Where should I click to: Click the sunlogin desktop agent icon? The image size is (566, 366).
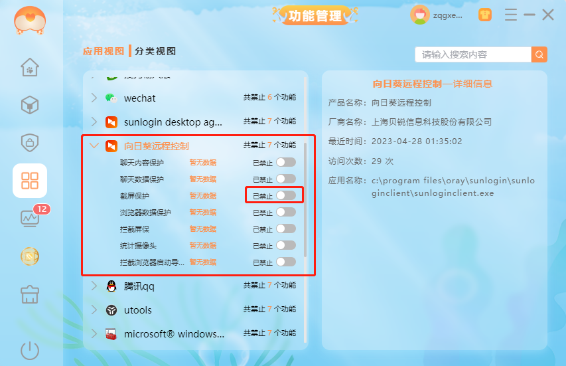pos(111,122)
